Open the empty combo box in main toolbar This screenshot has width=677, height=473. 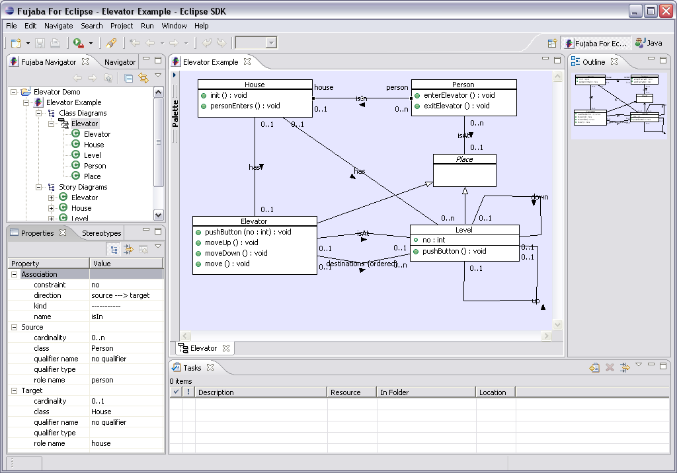click(x=256, y=43)
